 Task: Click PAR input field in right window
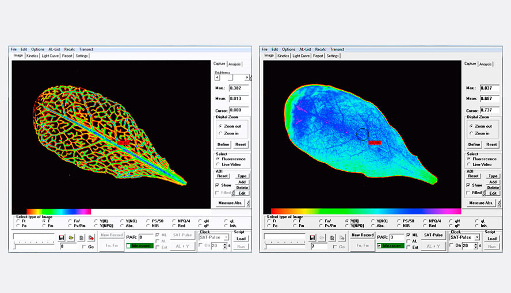pyautogui.click(x=396, y=237)
